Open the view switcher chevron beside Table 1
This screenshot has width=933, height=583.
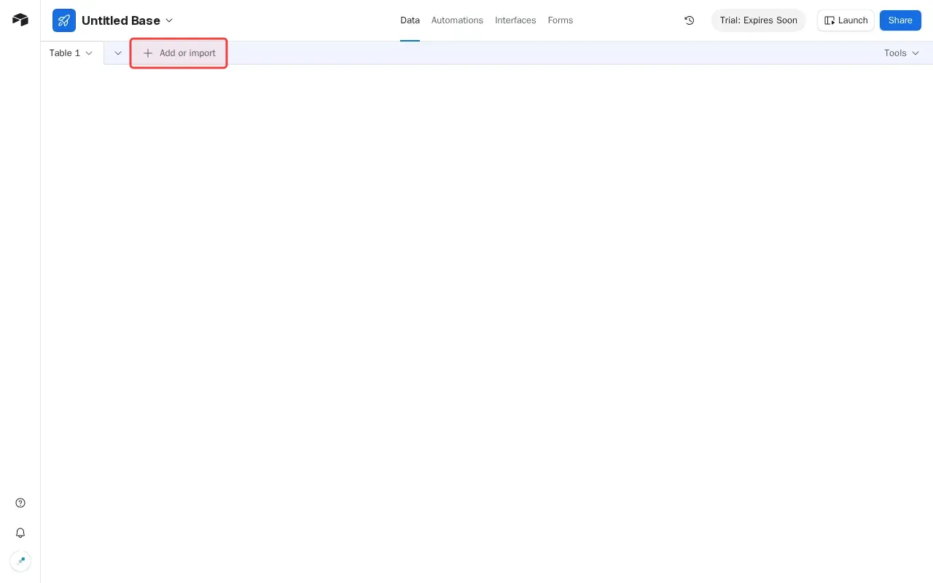117,53
